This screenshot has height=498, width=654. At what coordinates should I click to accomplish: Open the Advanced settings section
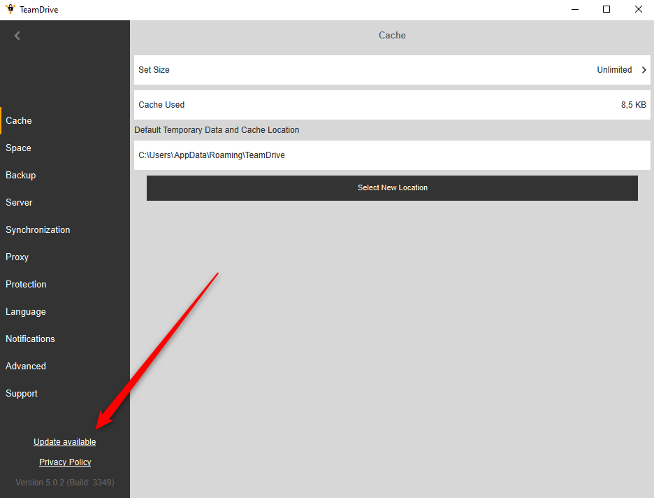(65, 366)
